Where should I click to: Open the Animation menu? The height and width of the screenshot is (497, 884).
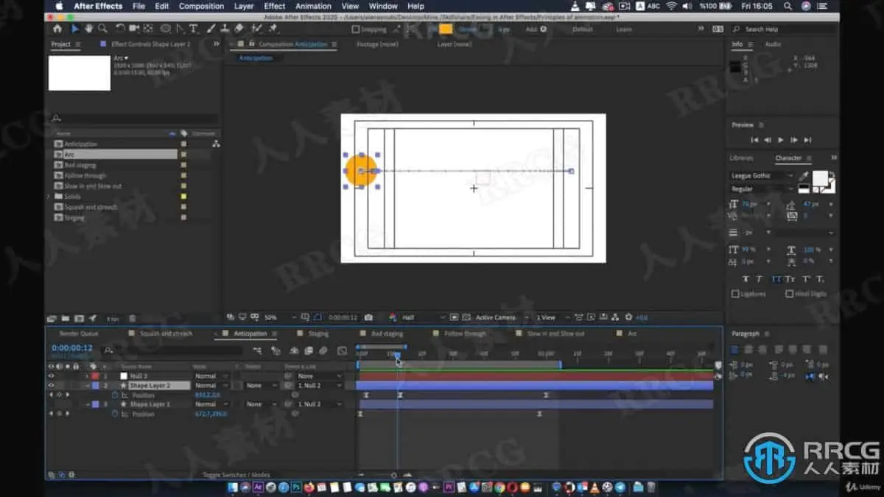(x=313, y=6)
